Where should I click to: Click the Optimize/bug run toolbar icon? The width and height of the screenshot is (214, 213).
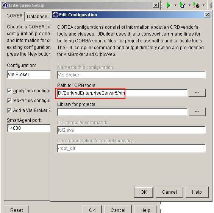(x=197, y=5)
